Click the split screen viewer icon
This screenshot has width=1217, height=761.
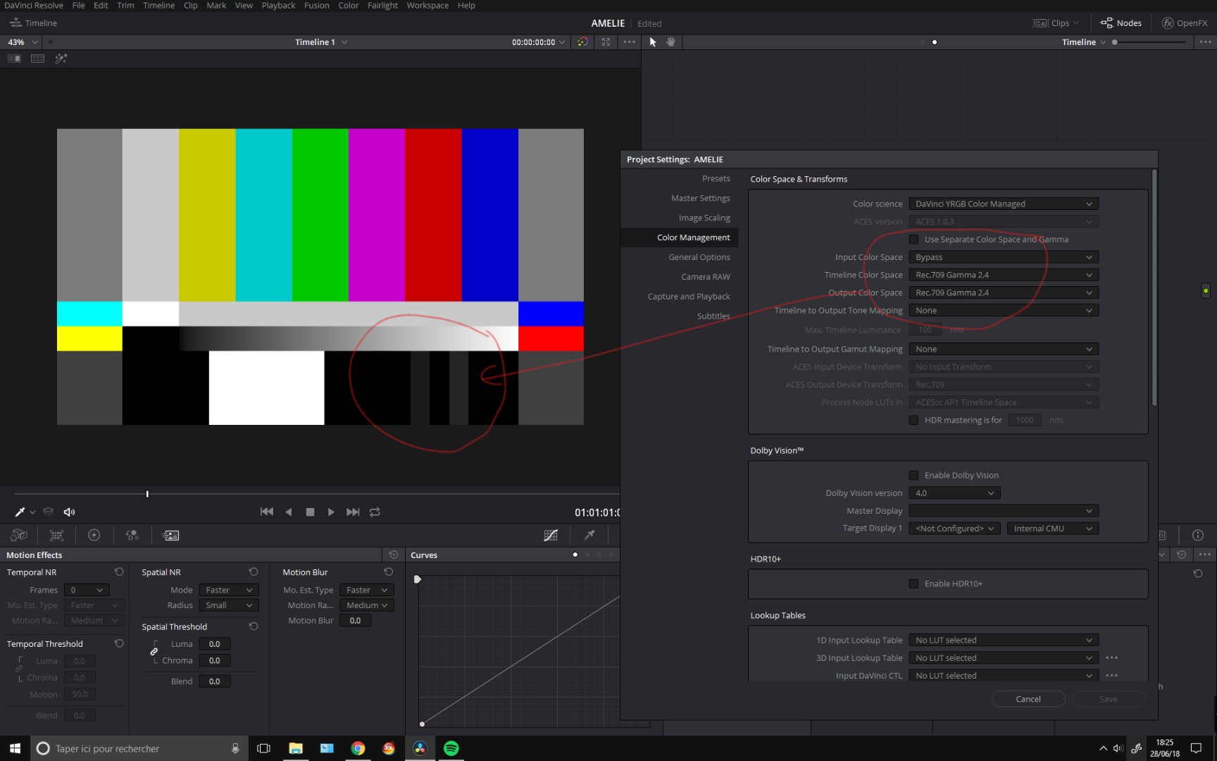click(38, 58)
